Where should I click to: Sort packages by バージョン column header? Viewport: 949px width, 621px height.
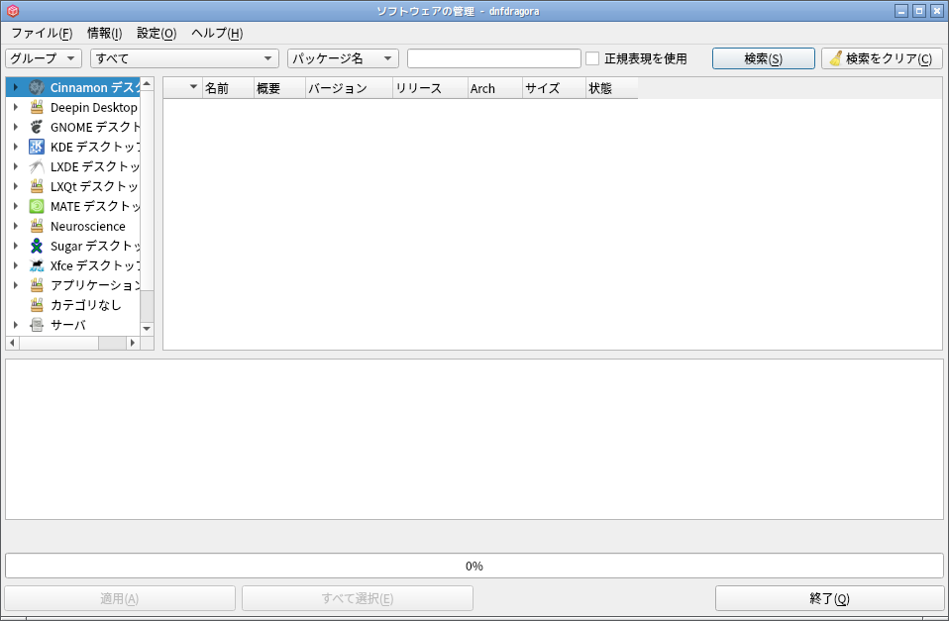click(x=350, y=88)
